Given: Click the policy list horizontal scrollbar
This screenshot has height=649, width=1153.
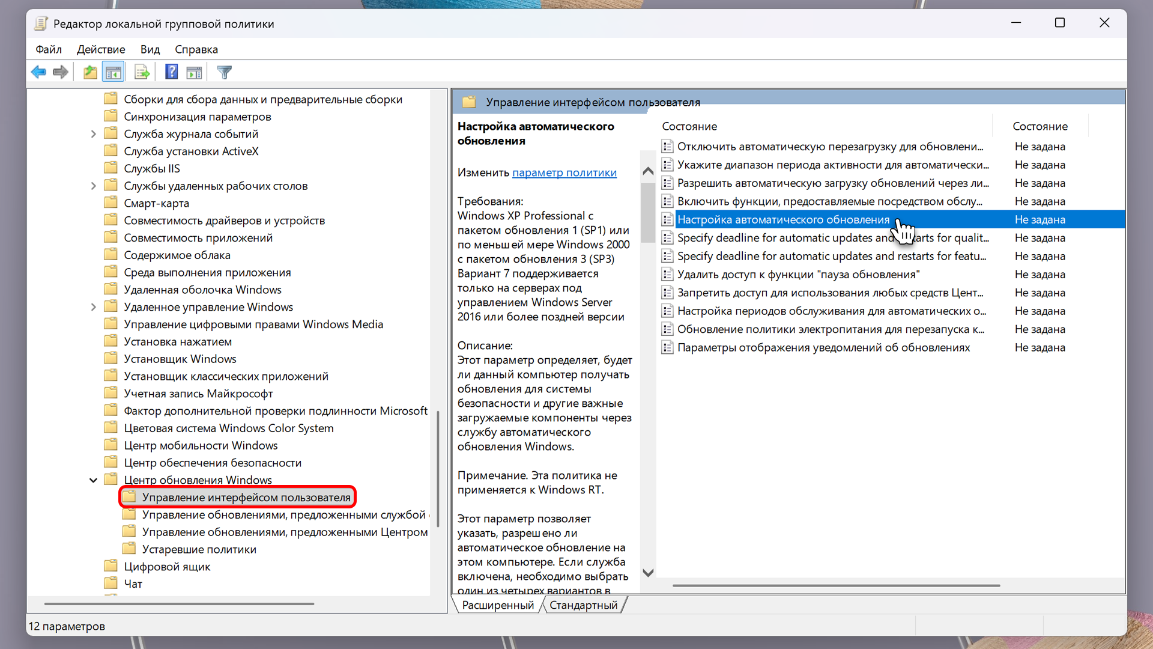Looking at the screenshot, I should point(835,585).
